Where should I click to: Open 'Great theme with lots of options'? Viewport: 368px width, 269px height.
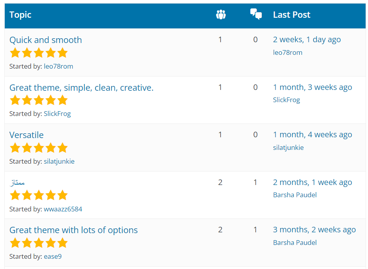point(73,230)
